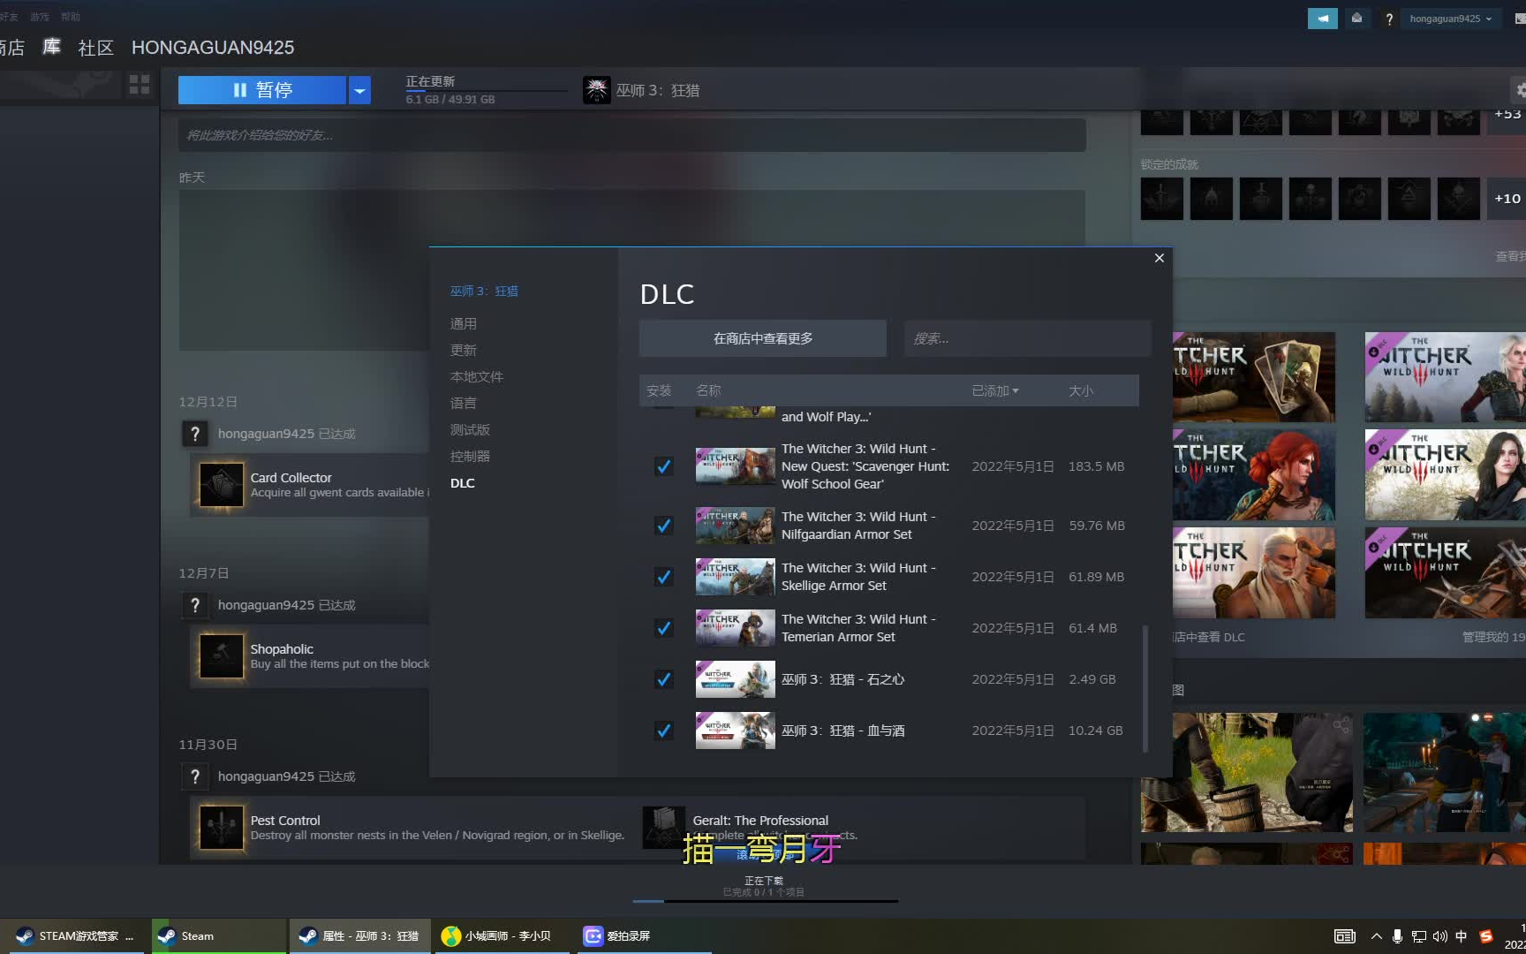Screen dimensions: 1526x954
Task: Sort DLC list by 已添加 column
Action: point(995,390)
